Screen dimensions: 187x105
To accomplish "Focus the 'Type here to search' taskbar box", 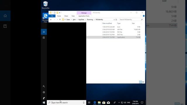I will point(66,102).
